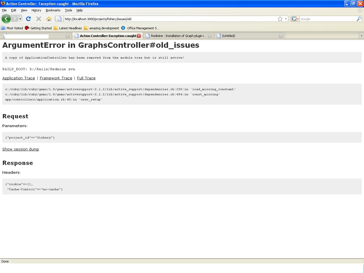Show the Framework Trace

[56, 78]
